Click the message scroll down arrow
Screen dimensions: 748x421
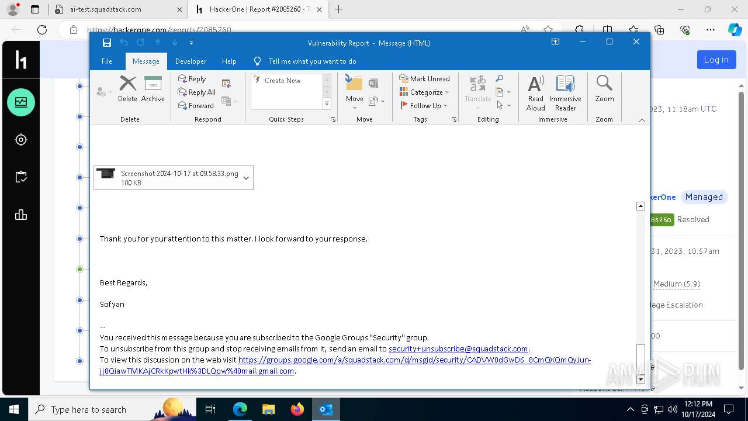pyautogui.click(x=640, y=379)
